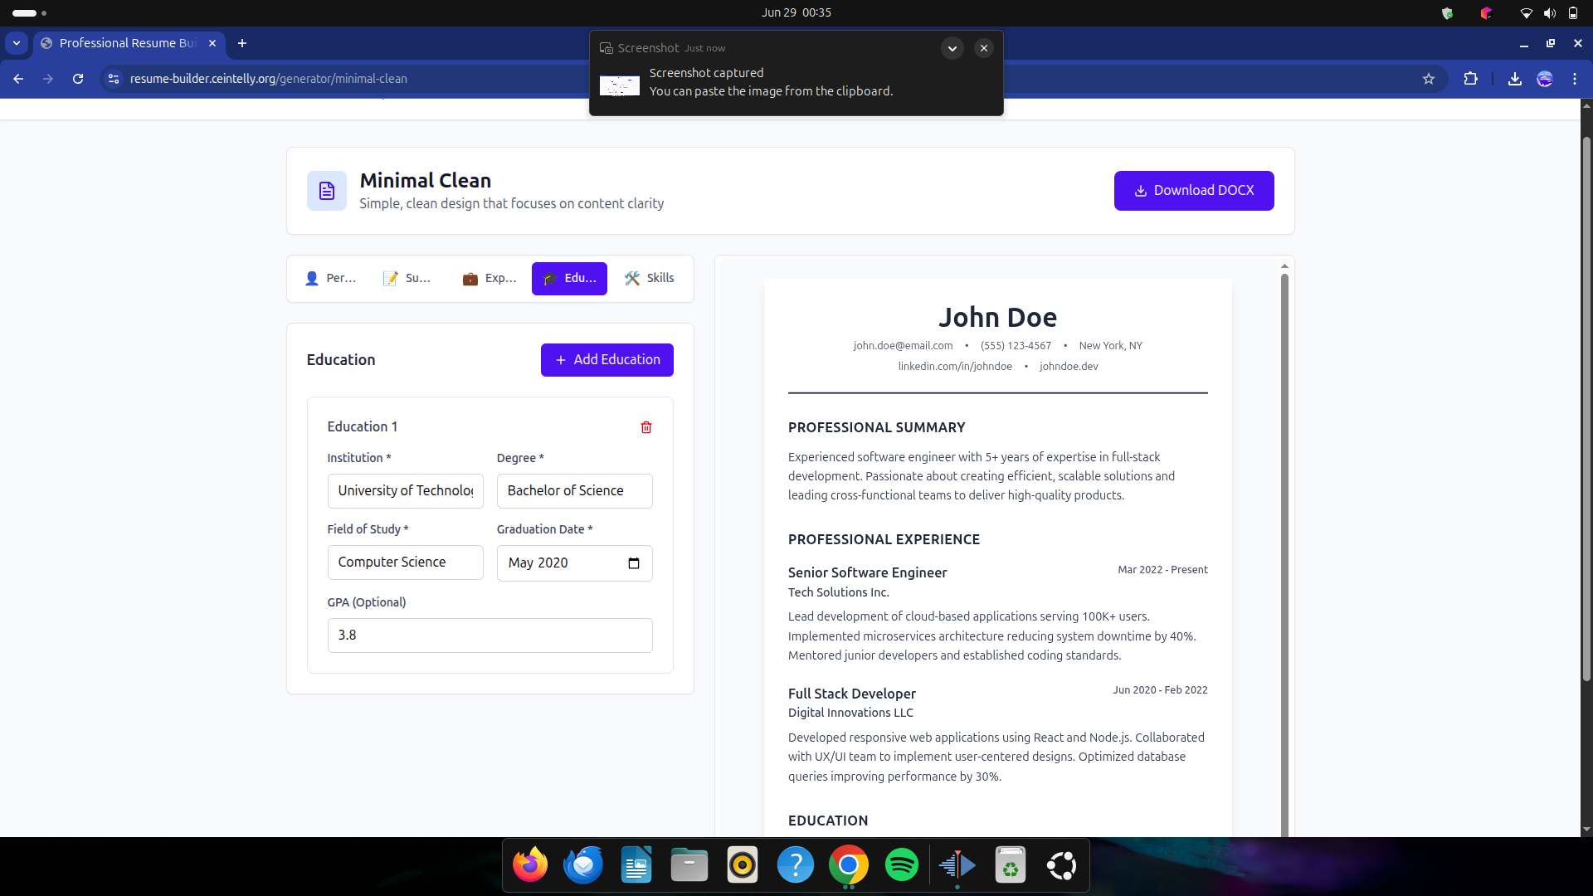Image resolution: width=1593 pixels, height=896 pixels.
Task: Expand the Screenshot notification chevron
Action: point(952,48)
